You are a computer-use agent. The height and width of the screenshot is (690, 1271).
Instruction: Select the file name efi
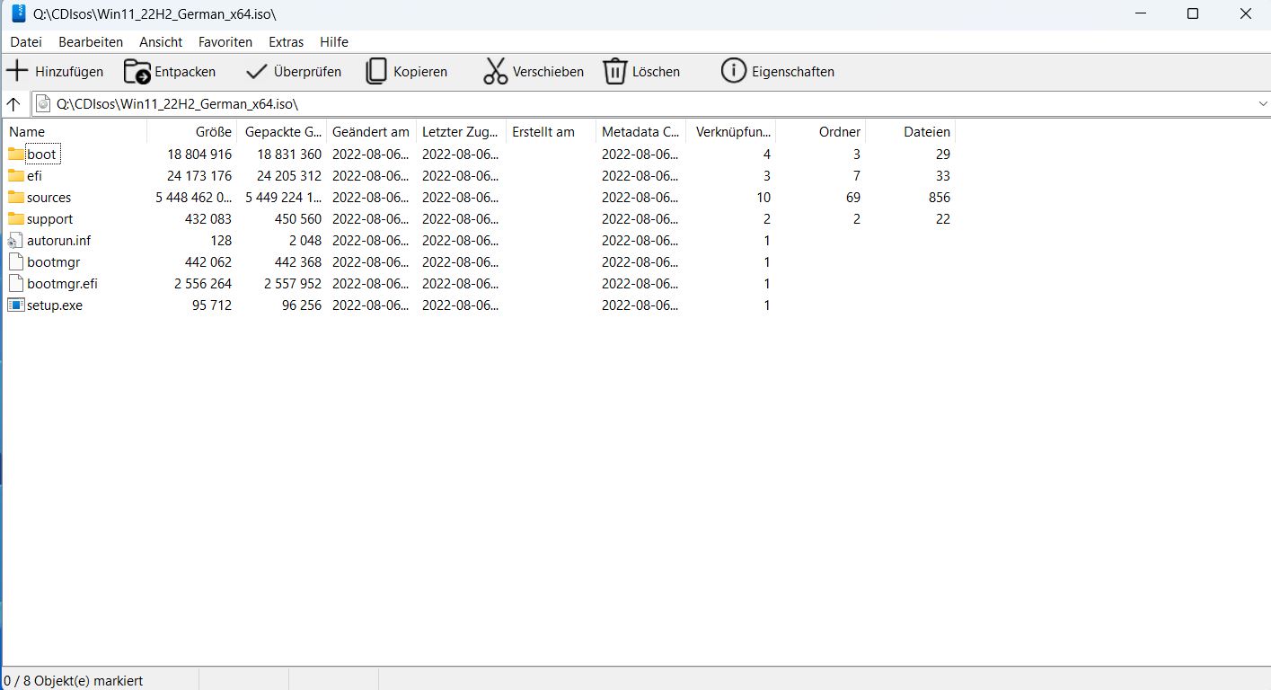pos(34,175)
